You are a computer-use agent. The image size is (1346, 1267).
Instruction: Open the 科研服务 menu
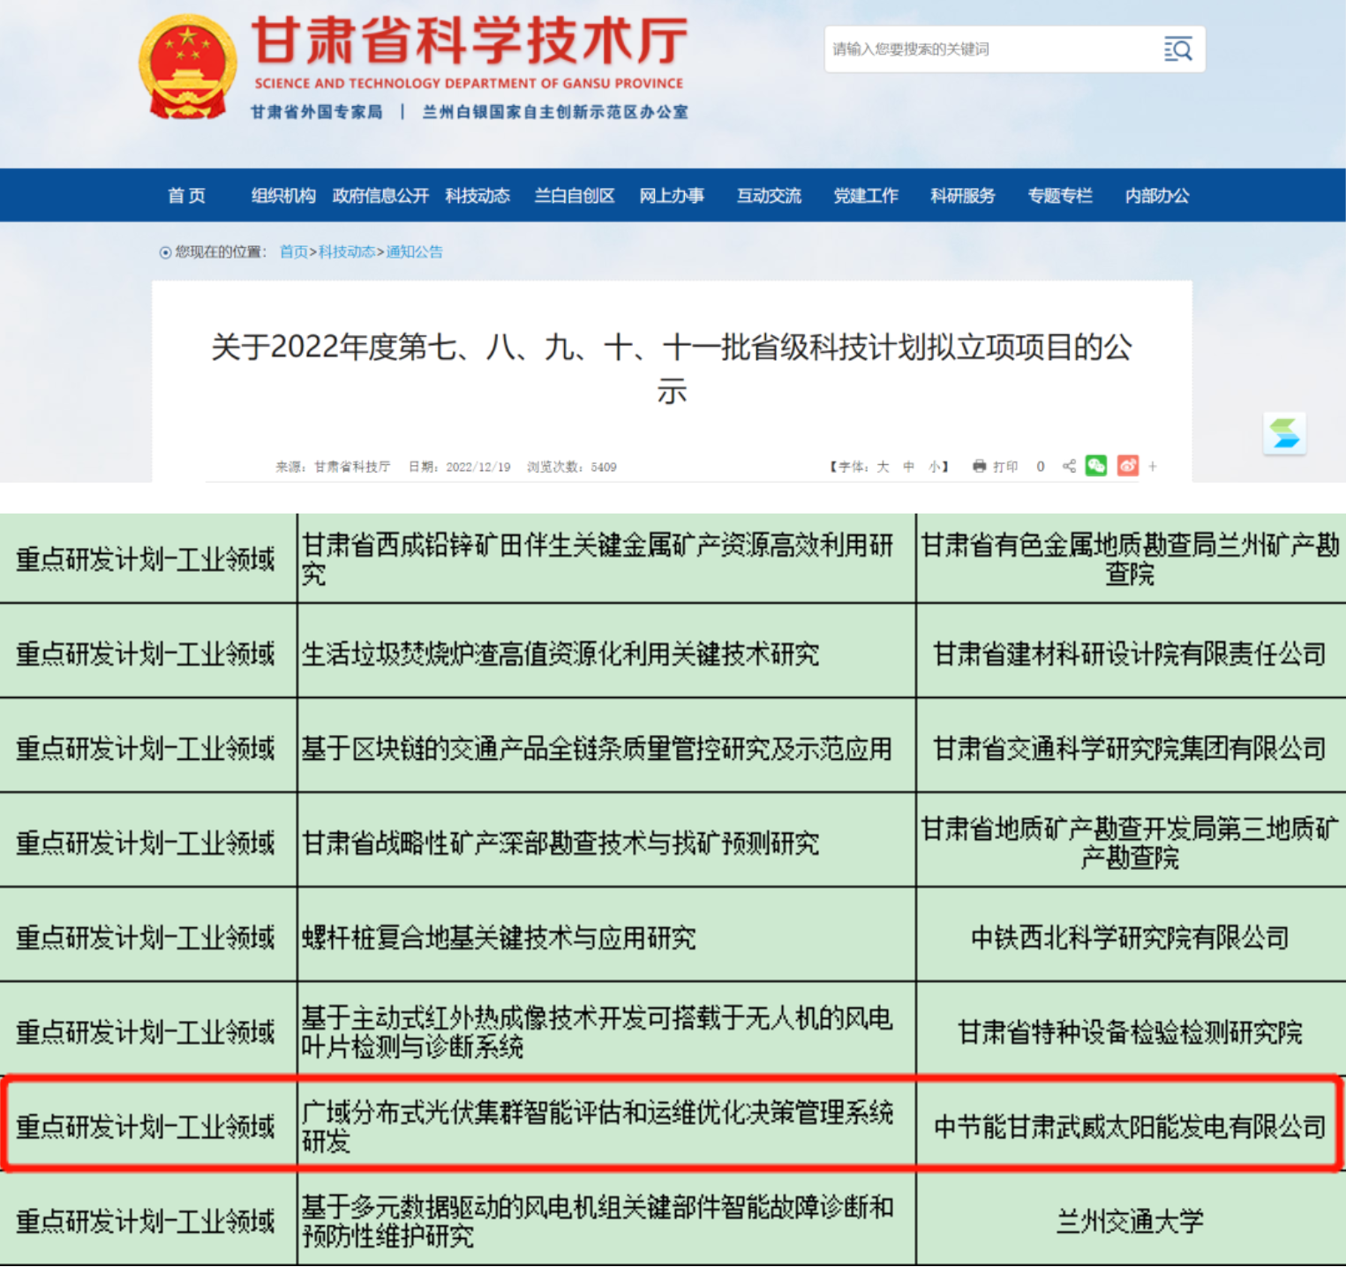962,196
